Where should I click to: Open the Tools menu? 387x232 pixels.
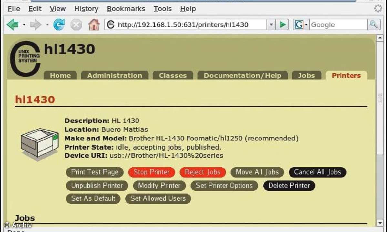[x=162, y=9]
